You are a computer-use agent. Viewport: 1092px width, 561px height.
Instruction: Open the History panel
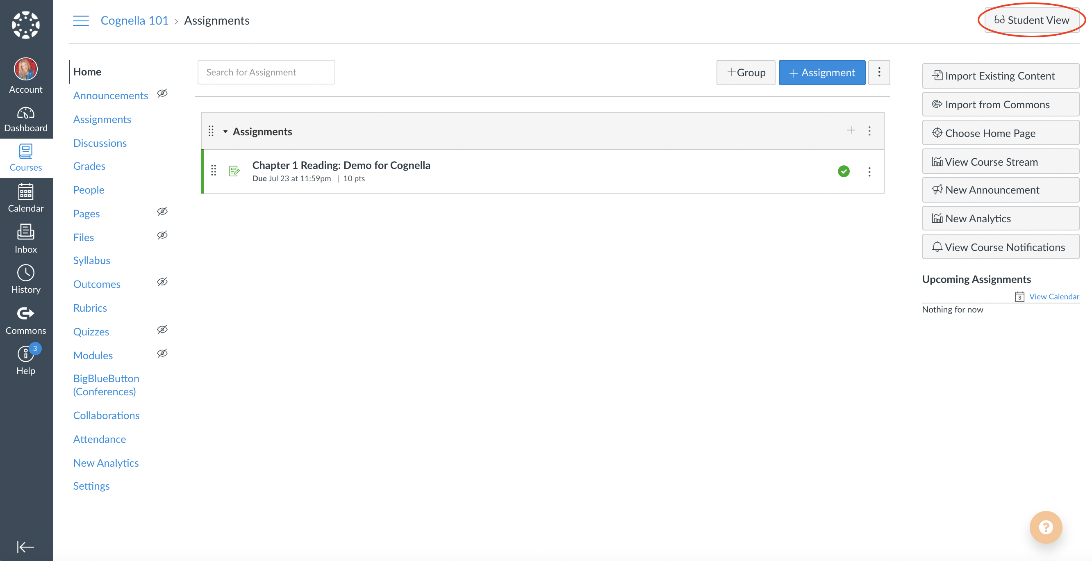26,279
